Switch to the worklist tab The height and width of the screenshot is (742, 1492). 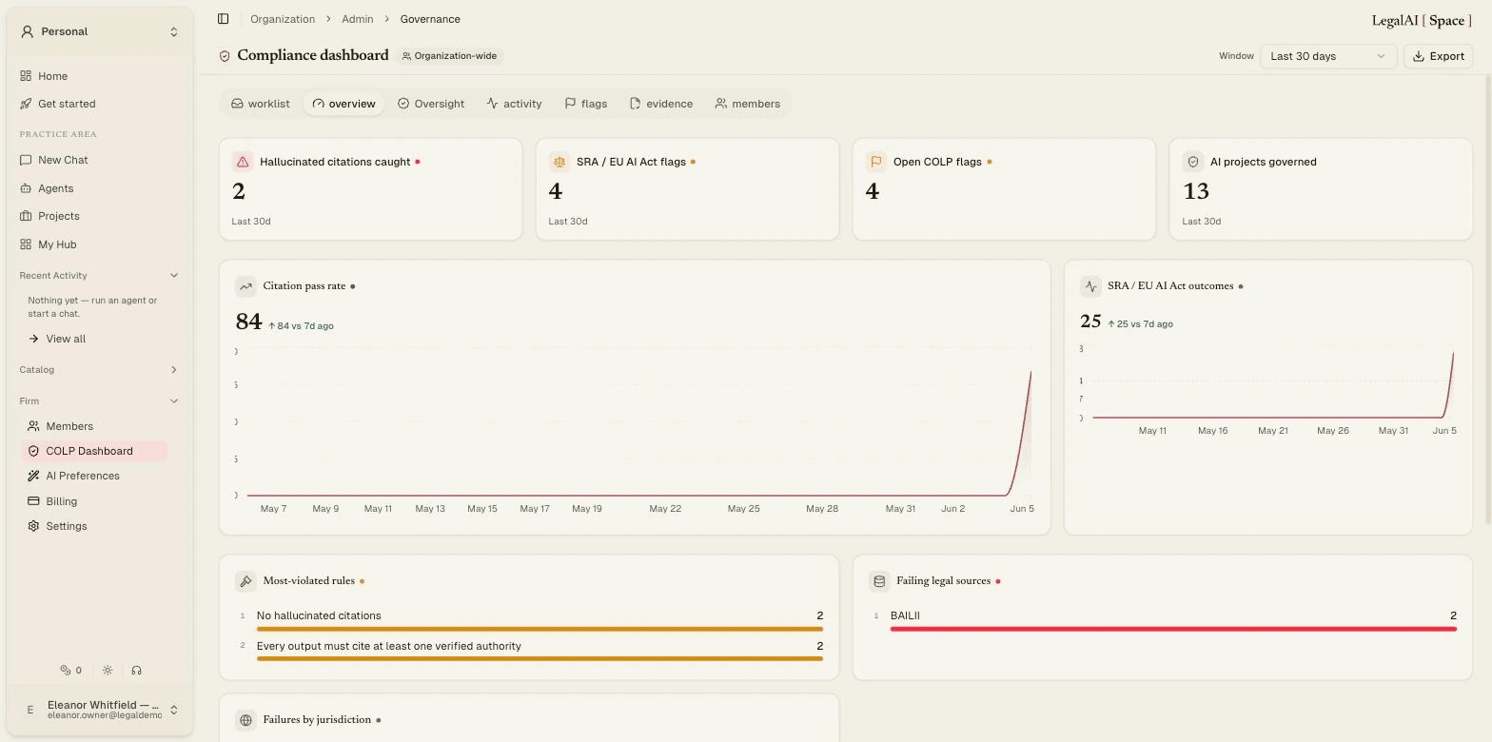click(x=260, y=104)
